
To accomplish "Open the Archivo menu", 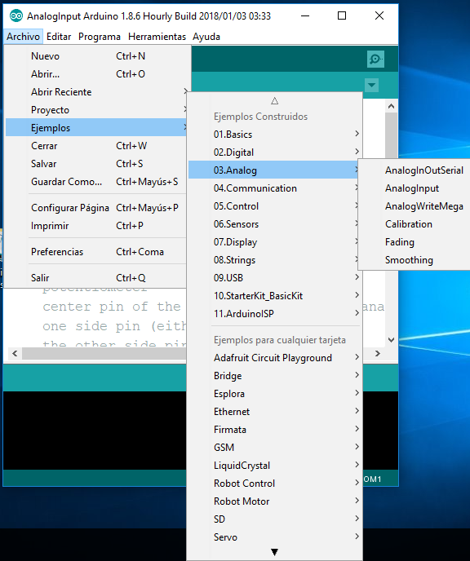I will pyautogui.click(x=24, y=37).
